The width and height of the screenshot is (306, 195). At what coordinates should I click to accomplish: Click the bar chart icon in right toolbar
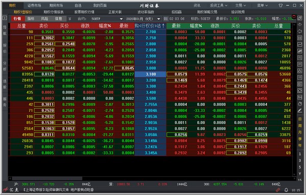(x=300, y=51)
